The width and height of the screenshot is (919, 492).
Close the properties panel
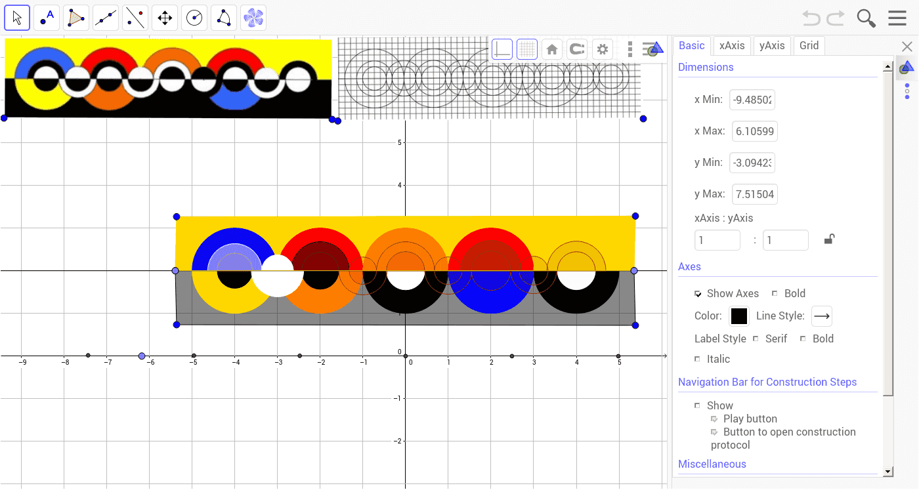pyautogui.click(x=907, y=47)
